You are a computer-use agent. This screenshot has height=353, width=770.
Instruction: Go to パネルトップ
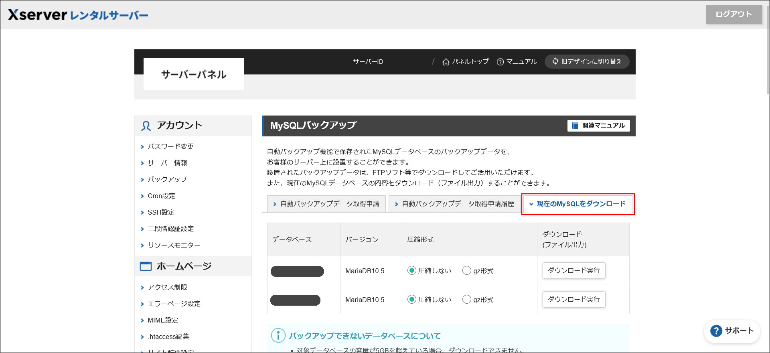pos(466,62)
